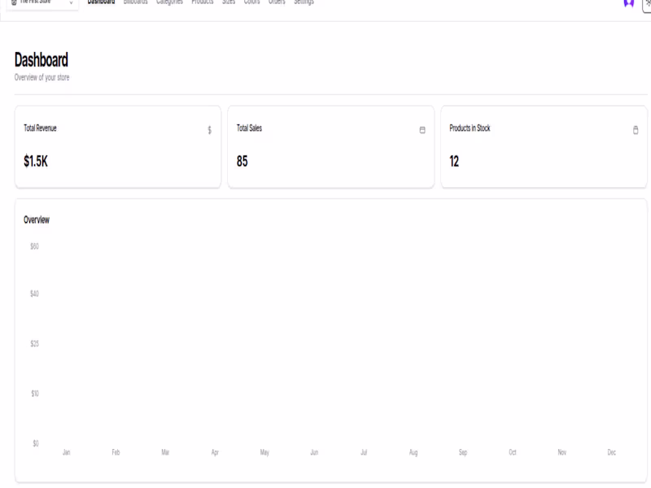Expand the store switcher dropdown

pyautogui.click(x=41, y=2)
